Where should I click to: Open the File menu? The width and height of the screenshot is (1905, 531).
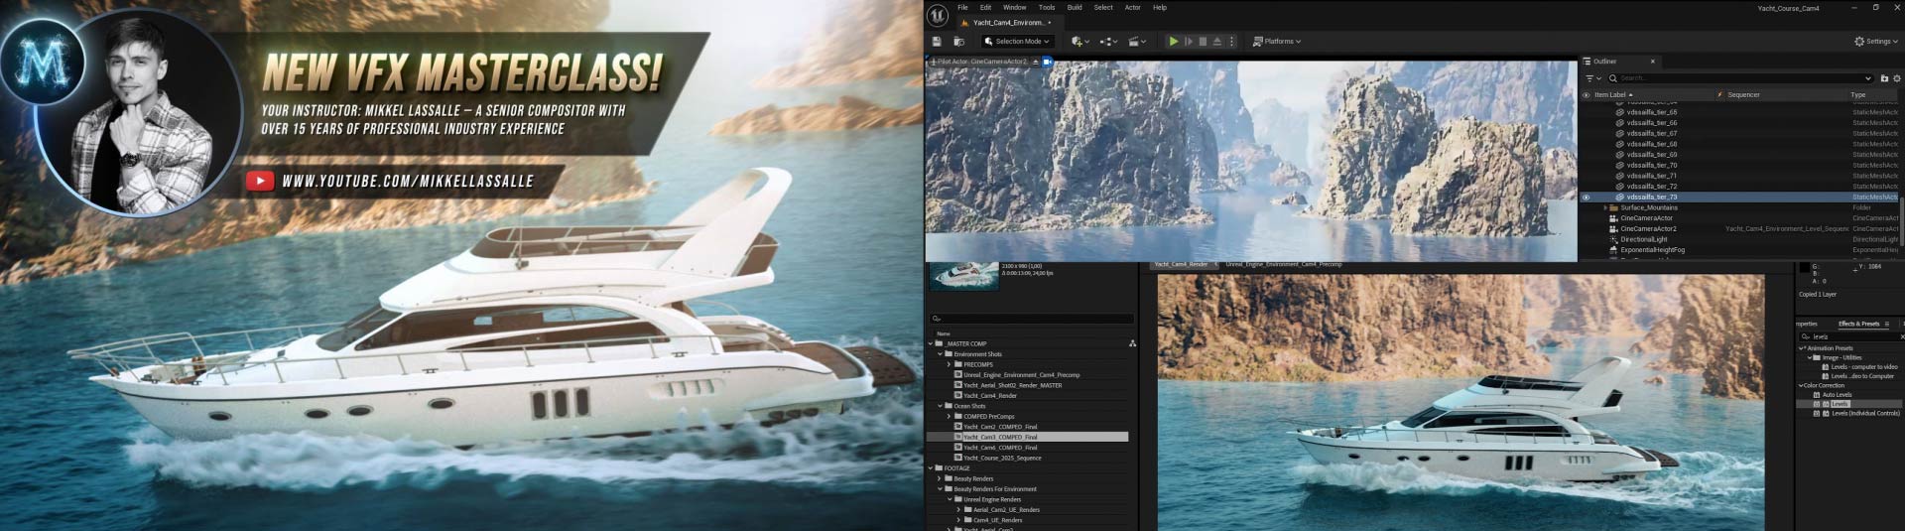(962, 8)
